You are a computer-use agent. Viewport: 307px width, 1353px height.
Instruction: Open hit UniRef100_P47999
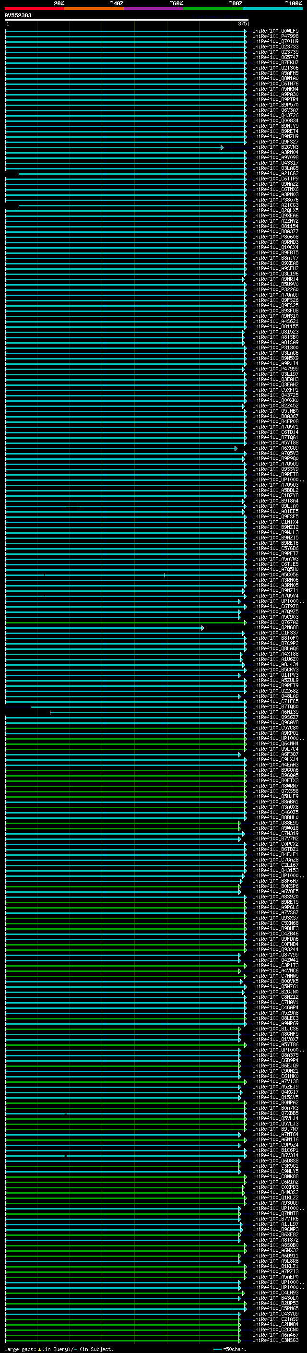tap(275, 369)
